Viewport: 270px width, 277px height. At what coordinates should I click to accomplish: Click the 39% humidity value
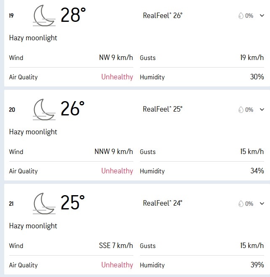pos(257,265)
